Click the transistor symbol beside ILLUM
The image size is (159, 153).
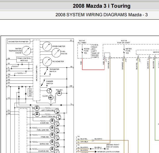[x=49, y=91]
